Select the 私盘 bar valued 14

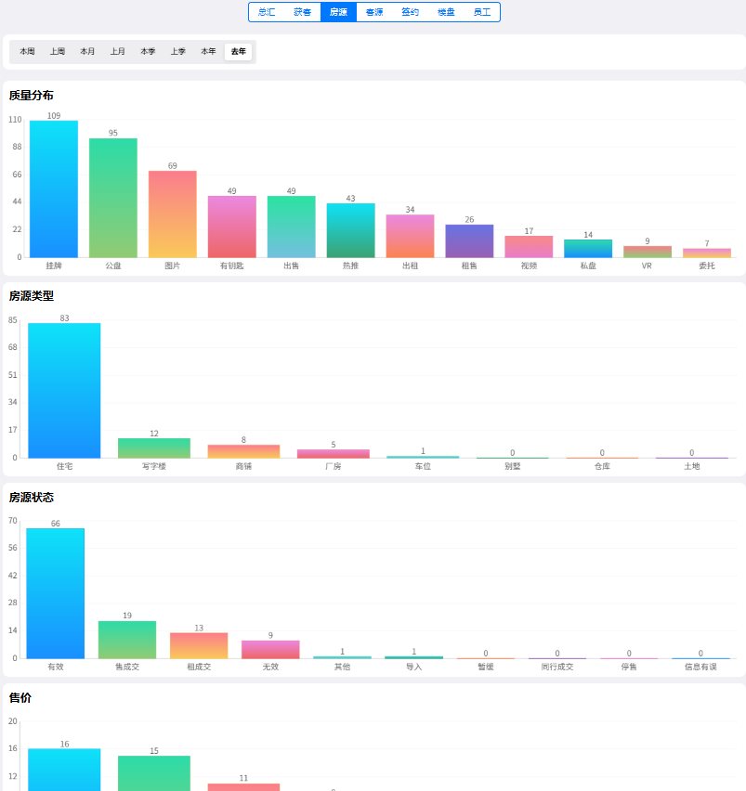[x=588, y=249]
